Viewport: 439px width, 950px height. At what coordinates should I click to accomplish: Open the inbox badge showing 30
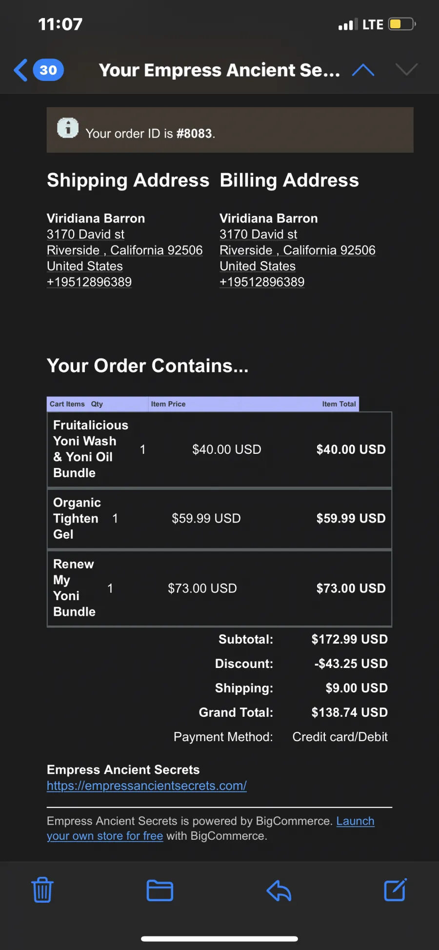(48, 70)
